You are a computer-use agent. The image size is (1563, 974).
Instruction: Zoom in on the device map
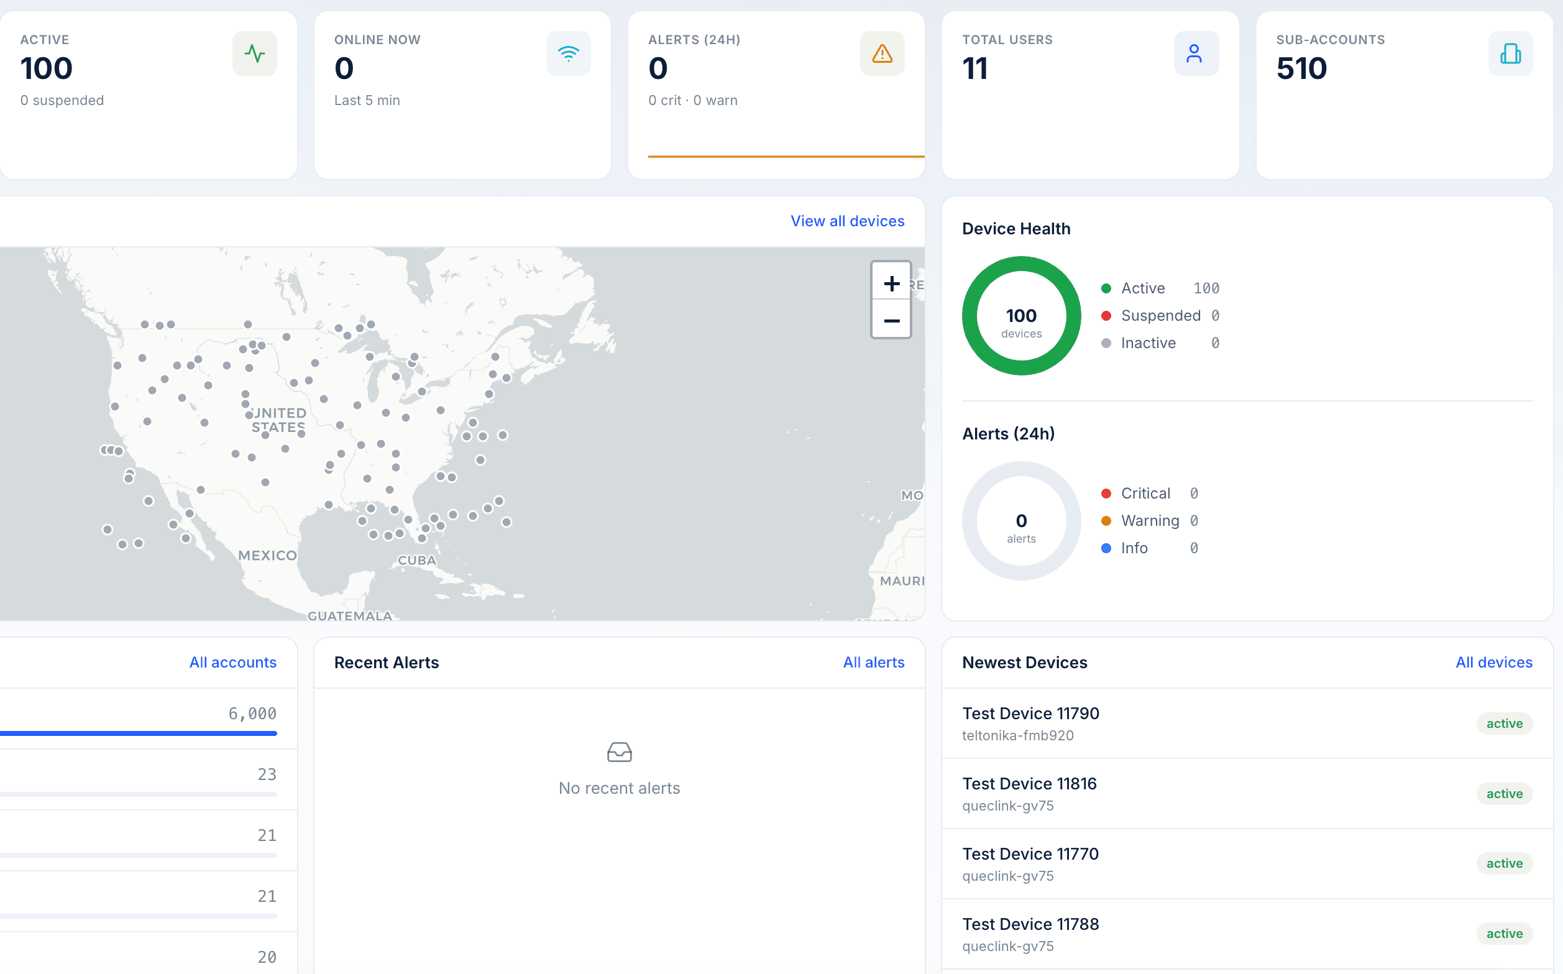[x=891, y=283]
